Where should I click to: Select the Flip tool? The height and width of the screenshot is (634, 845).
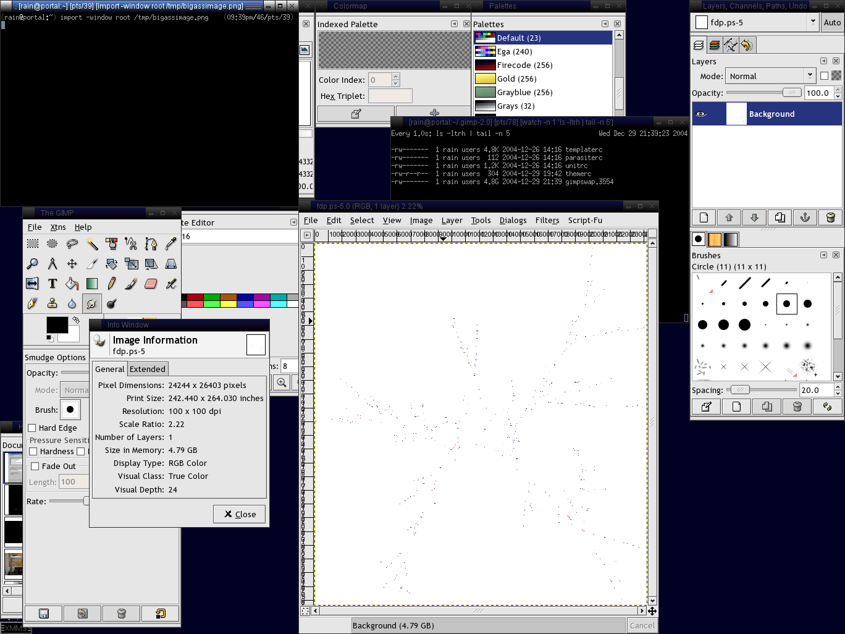click(33, 284)
